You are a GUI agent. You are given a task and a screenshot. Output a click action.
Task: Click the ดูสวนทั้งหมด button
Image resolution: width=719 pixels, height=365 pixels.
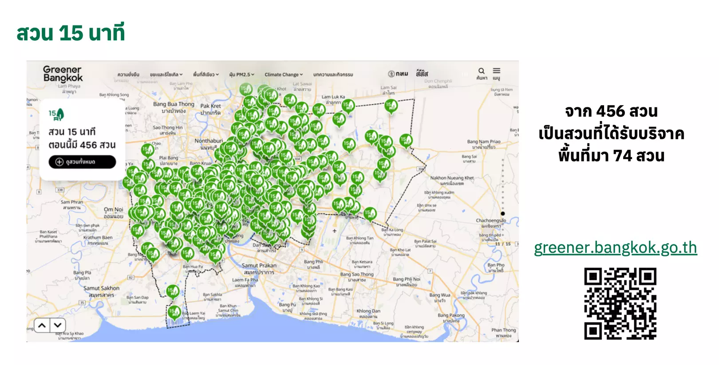click(x=82, y=162)
